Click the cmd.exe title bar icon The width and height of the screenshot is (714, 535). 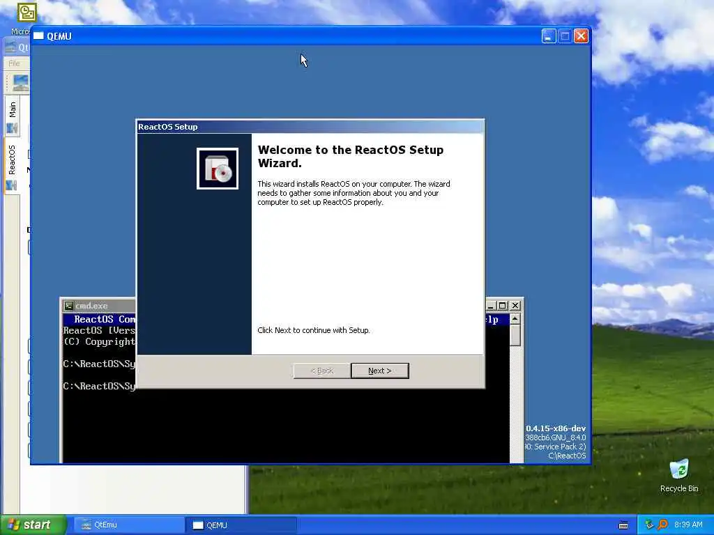click(69, 306)
